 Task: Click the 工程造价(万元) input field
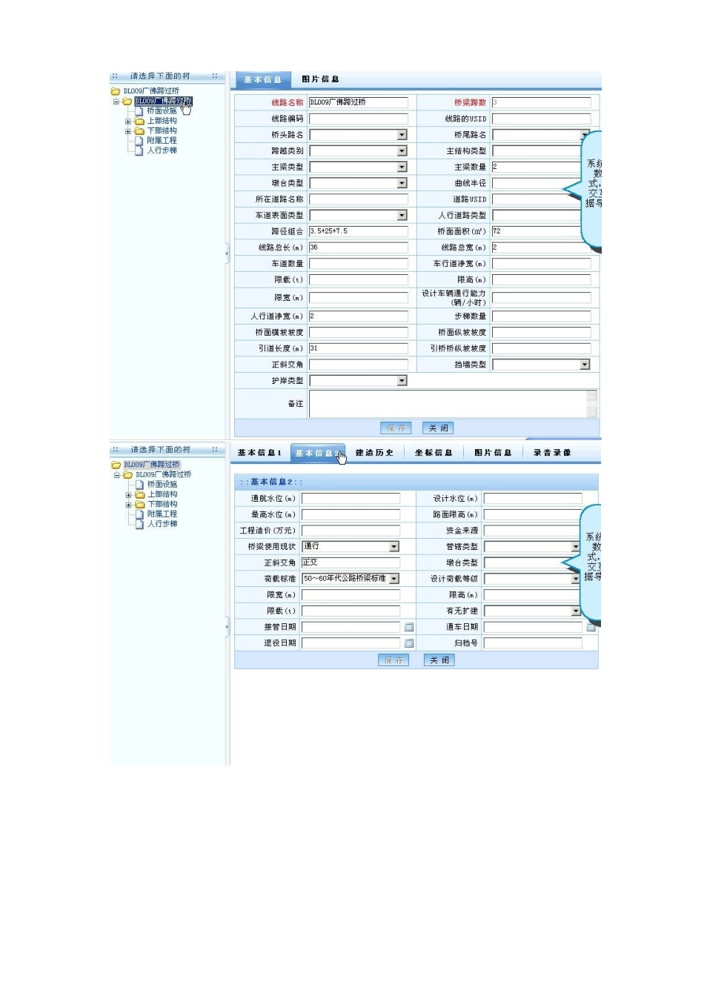tap(351, 531)
